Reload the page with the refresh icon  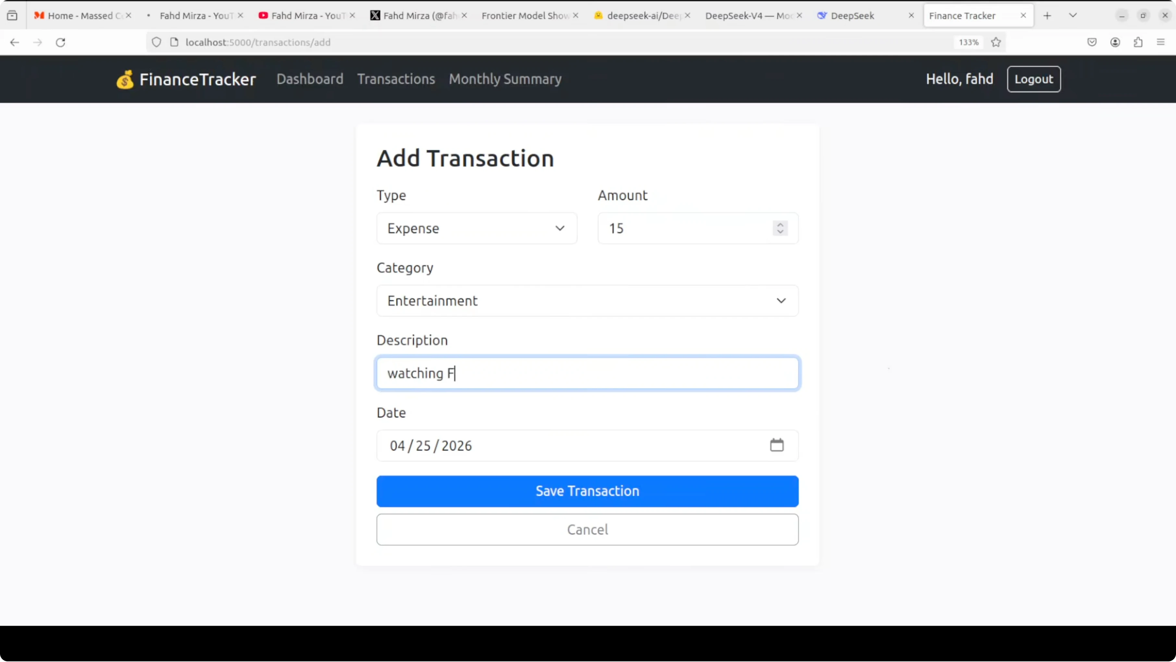tap(60, 43)
